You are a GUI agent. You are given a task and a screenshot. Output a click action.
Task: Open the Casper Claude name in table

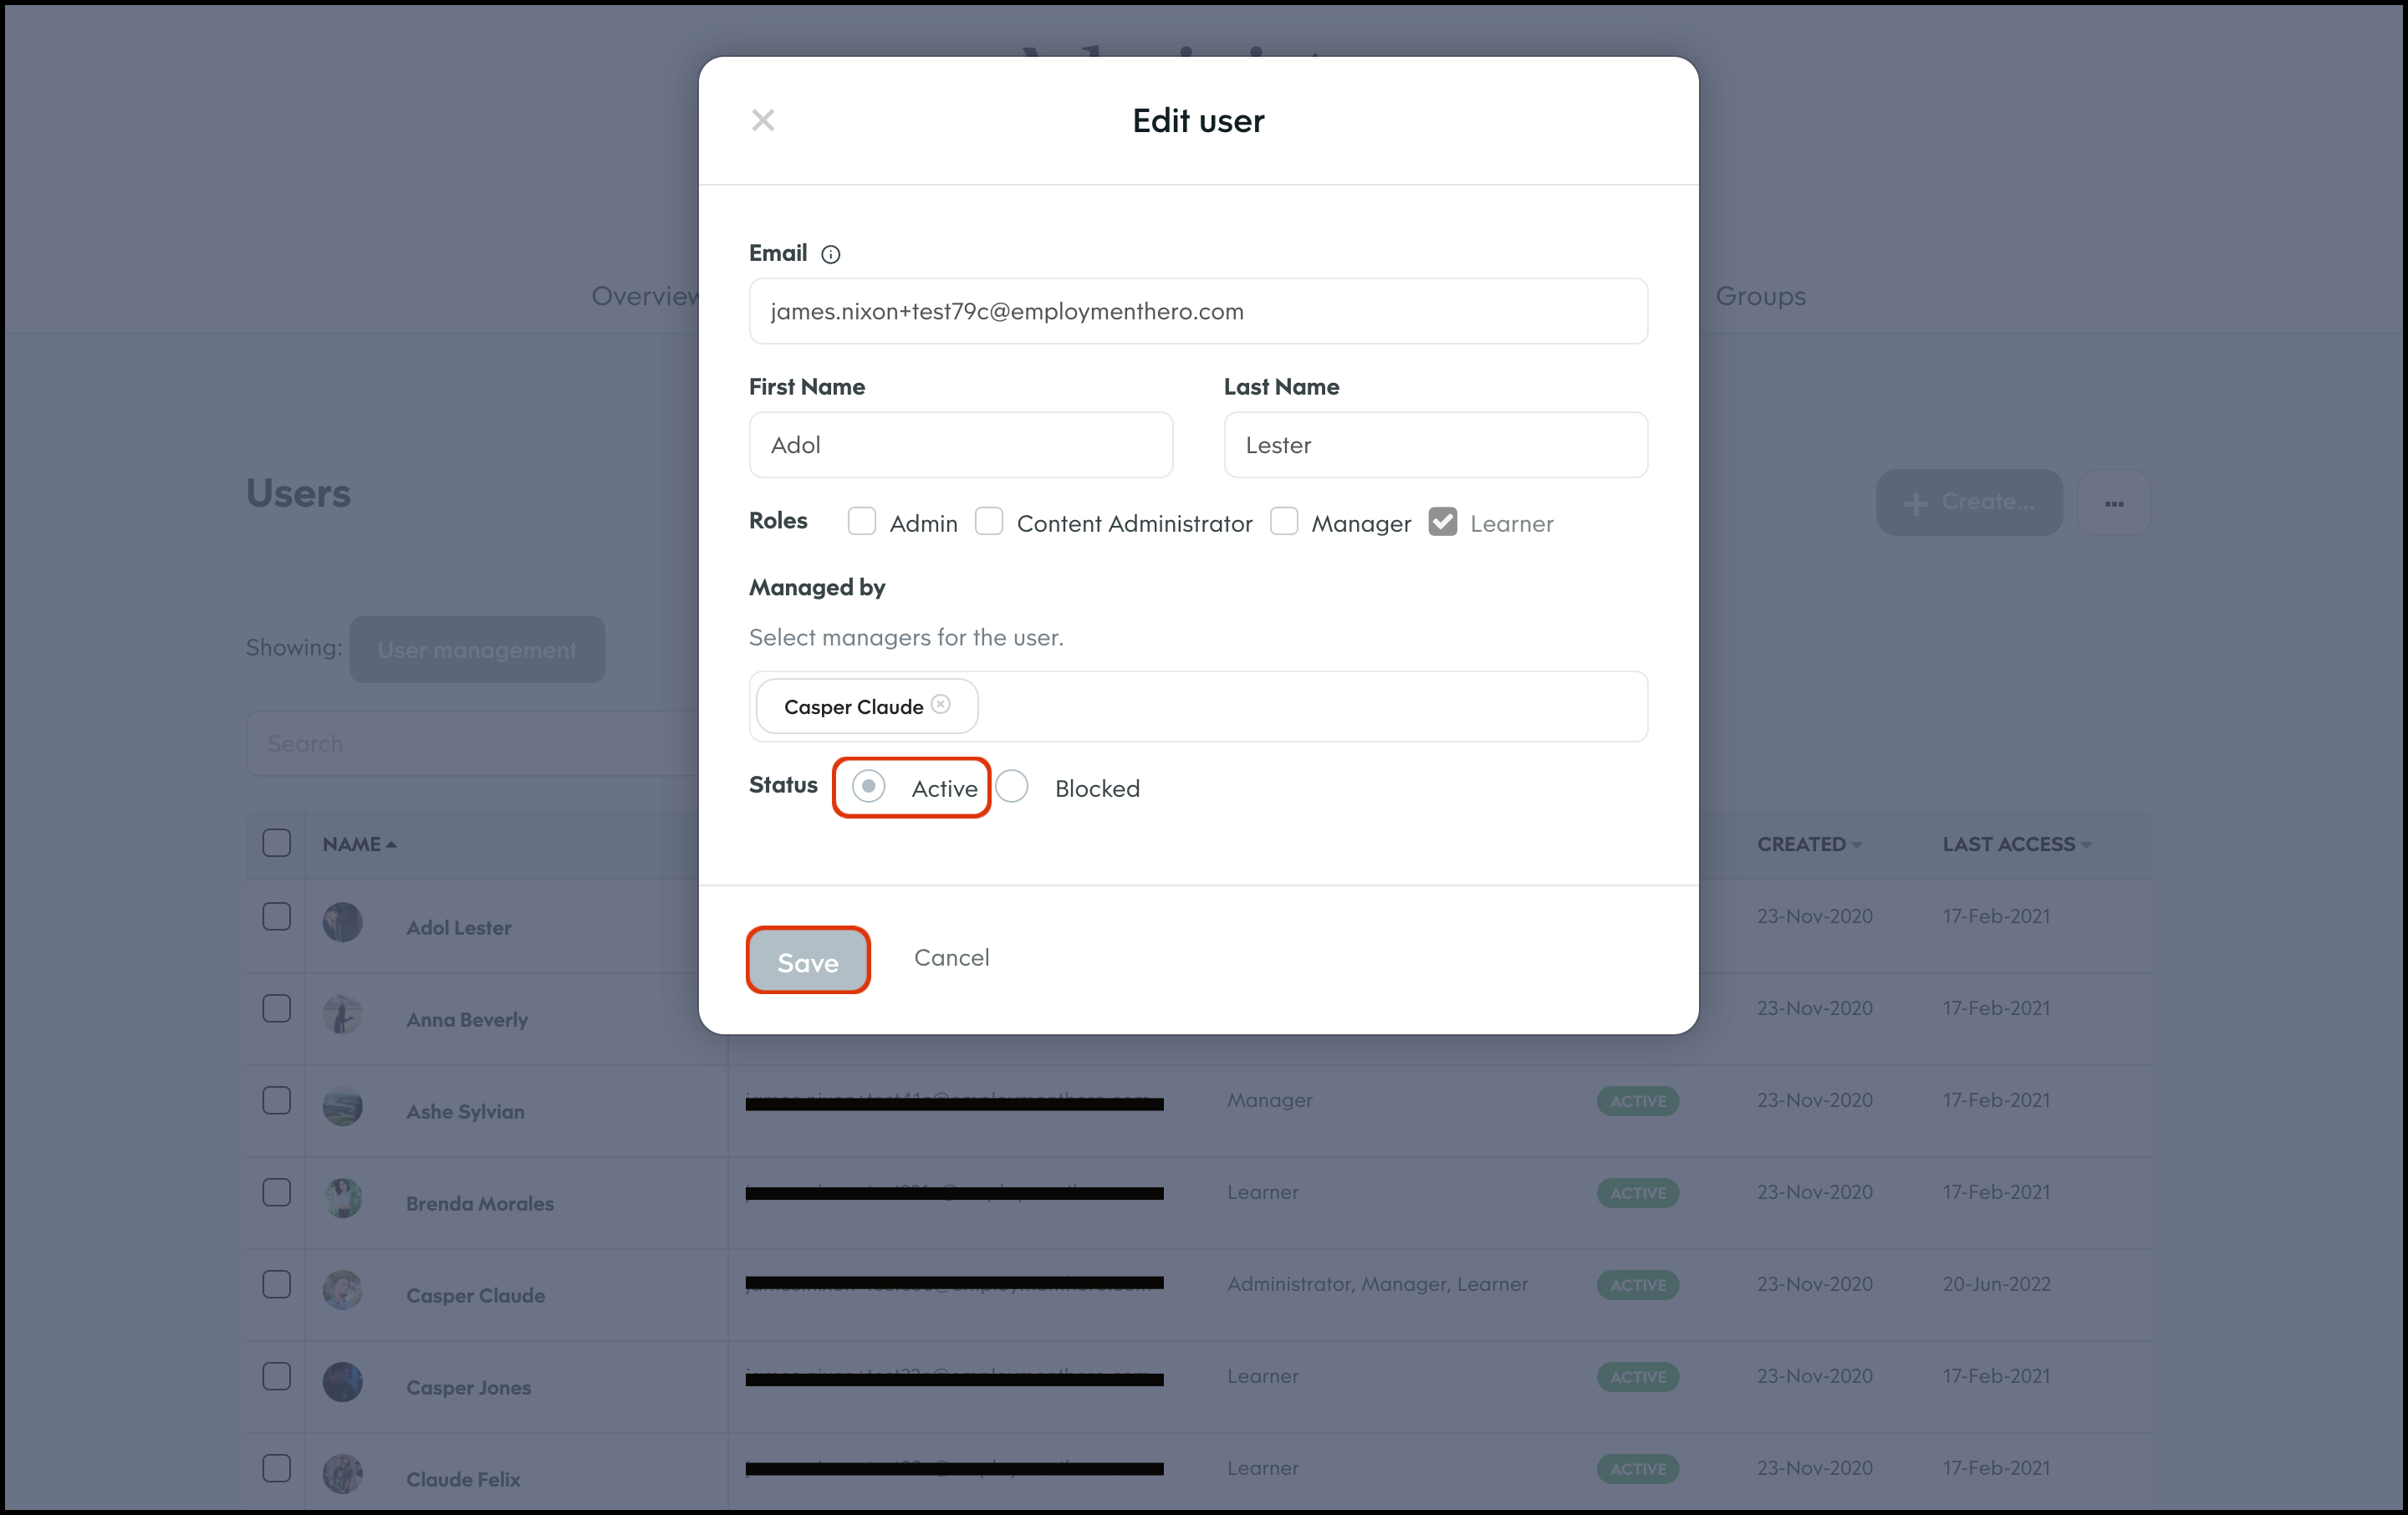click(x=475, y=1296)
